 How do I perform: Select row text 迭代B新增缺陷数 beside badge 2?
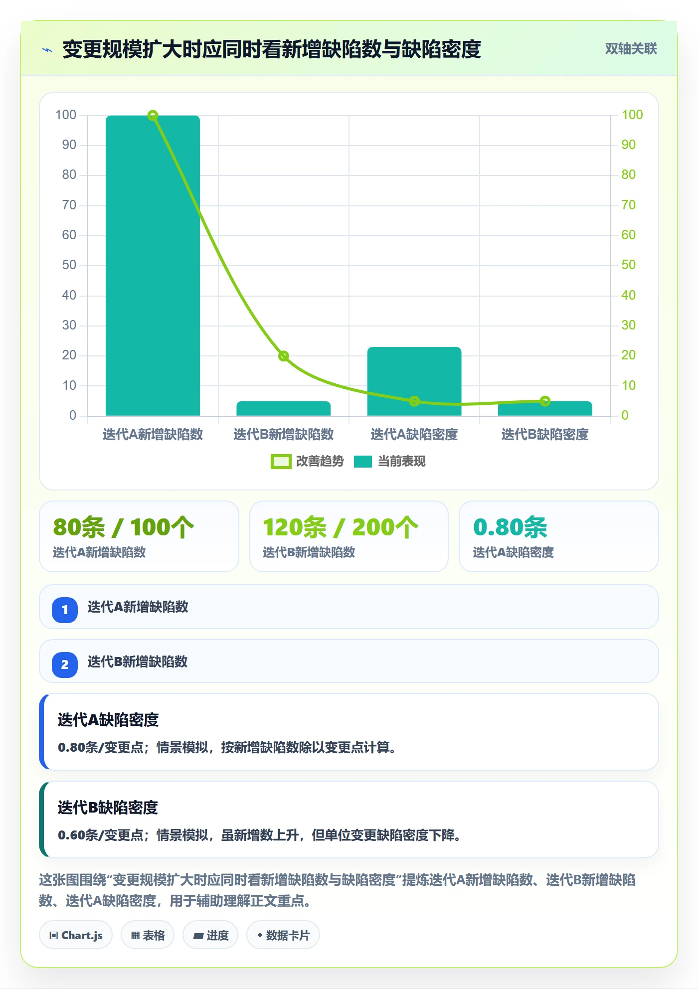click(138, 662)
